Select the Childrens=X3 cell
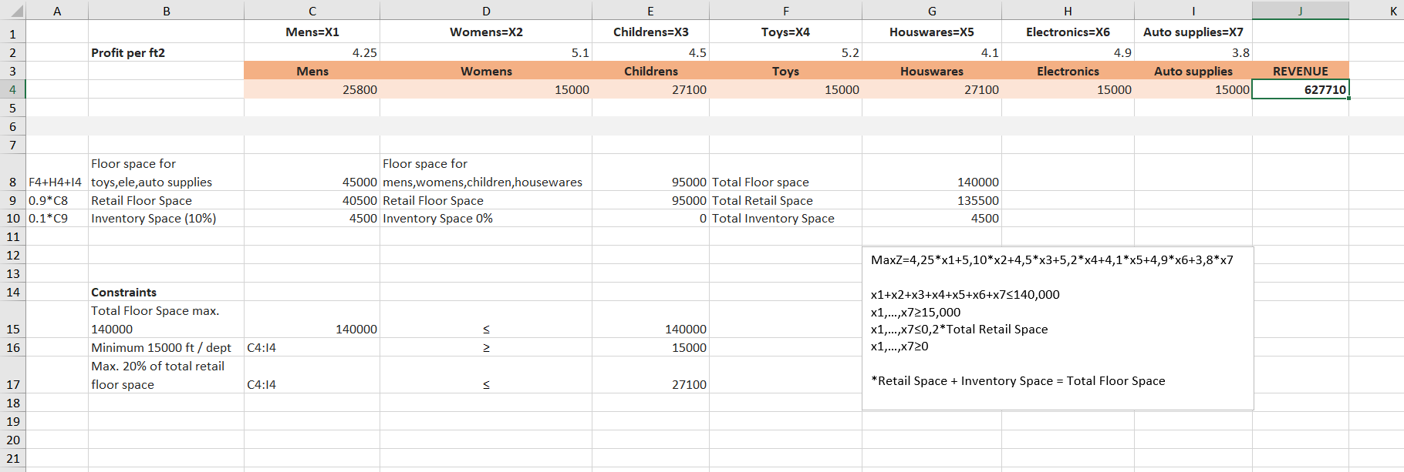The width and height of the screenshot is (1404, 472). tap(650, 32)
